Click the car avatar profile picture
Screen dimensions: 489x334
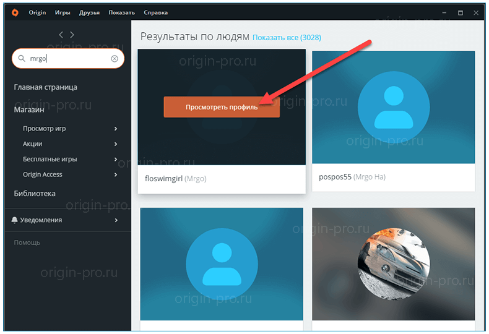pos(394,264)
